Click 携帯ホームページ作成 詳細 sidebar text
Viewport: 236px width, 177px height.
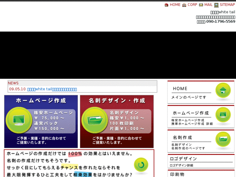point(192,124)
